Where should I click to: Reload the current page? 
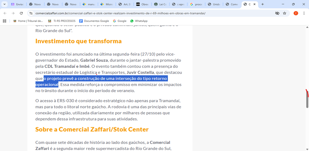tap(21, 13)
